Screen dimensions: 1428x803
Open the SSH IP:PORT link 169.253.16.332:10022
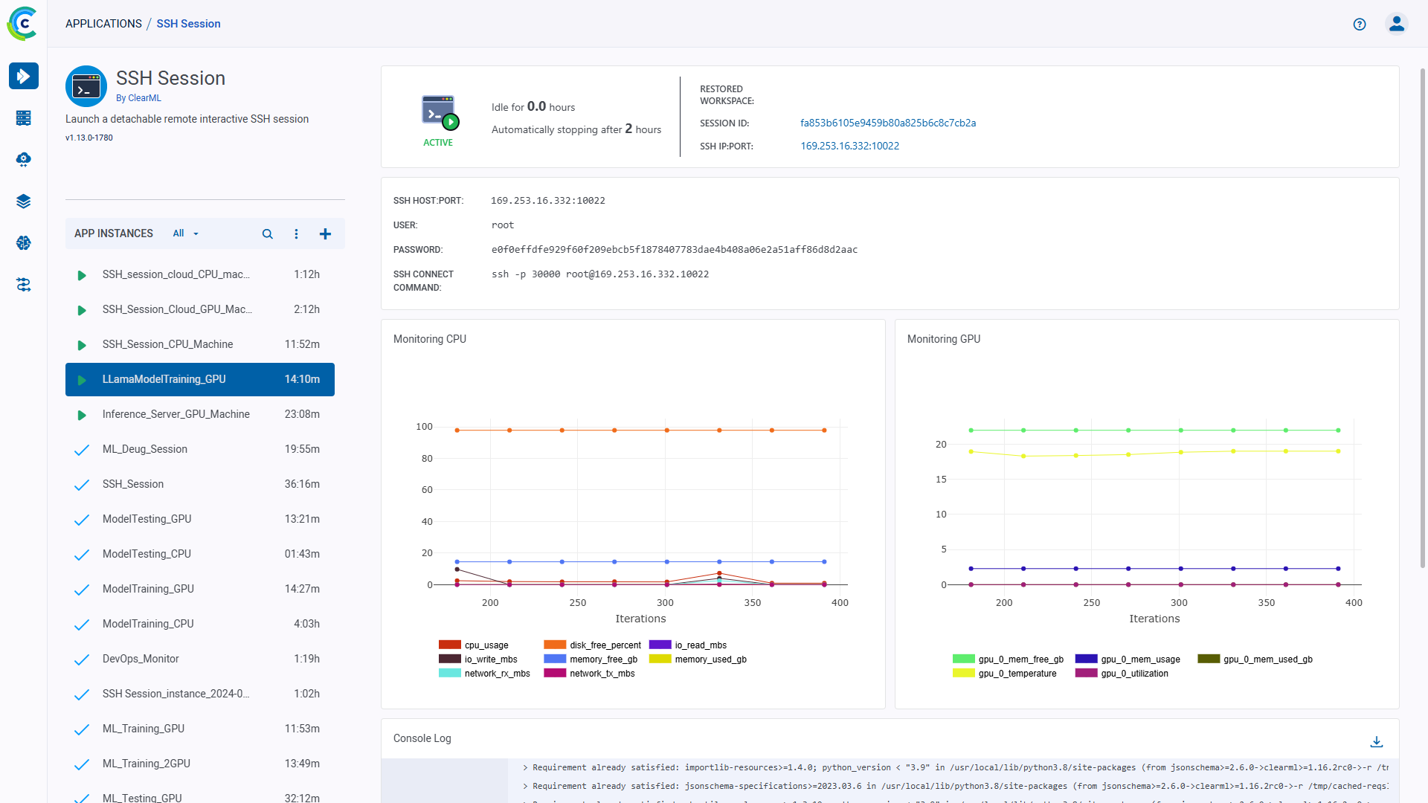[849, 146]
